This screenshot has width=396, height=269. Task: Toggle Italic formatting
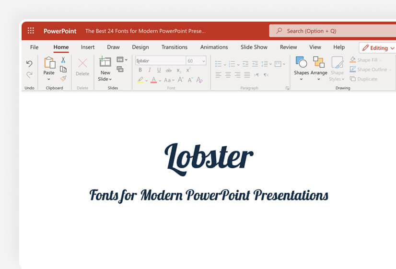[150, 70]
